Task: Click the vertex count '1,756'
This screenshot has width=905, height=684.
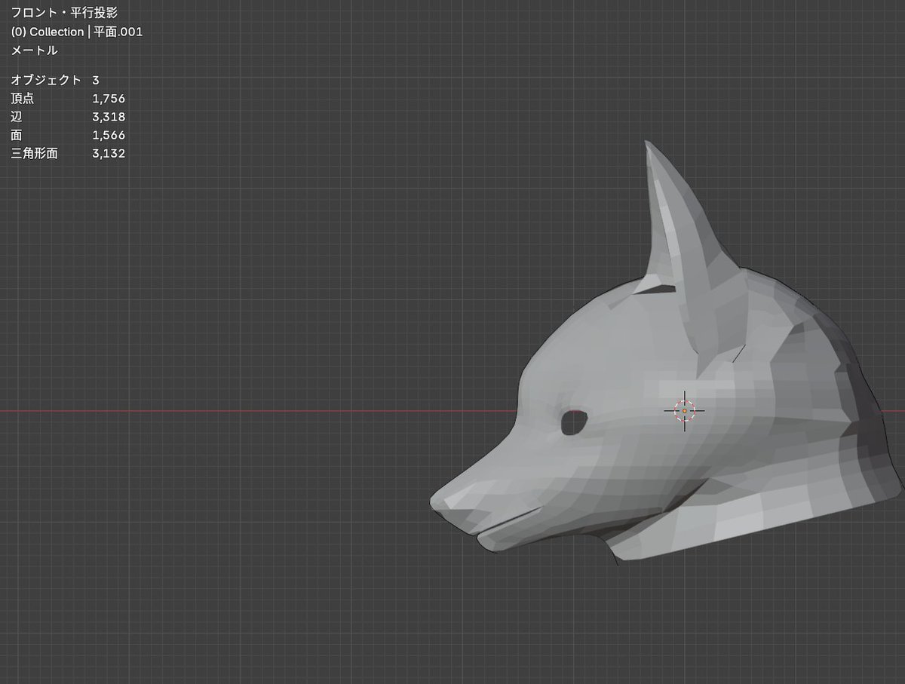Action: 109,98
